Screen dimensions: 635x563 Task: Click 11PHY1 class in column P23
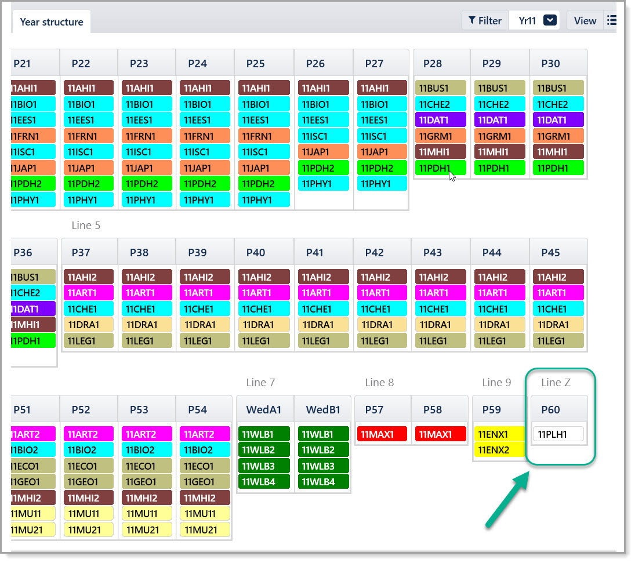[147, 200]
